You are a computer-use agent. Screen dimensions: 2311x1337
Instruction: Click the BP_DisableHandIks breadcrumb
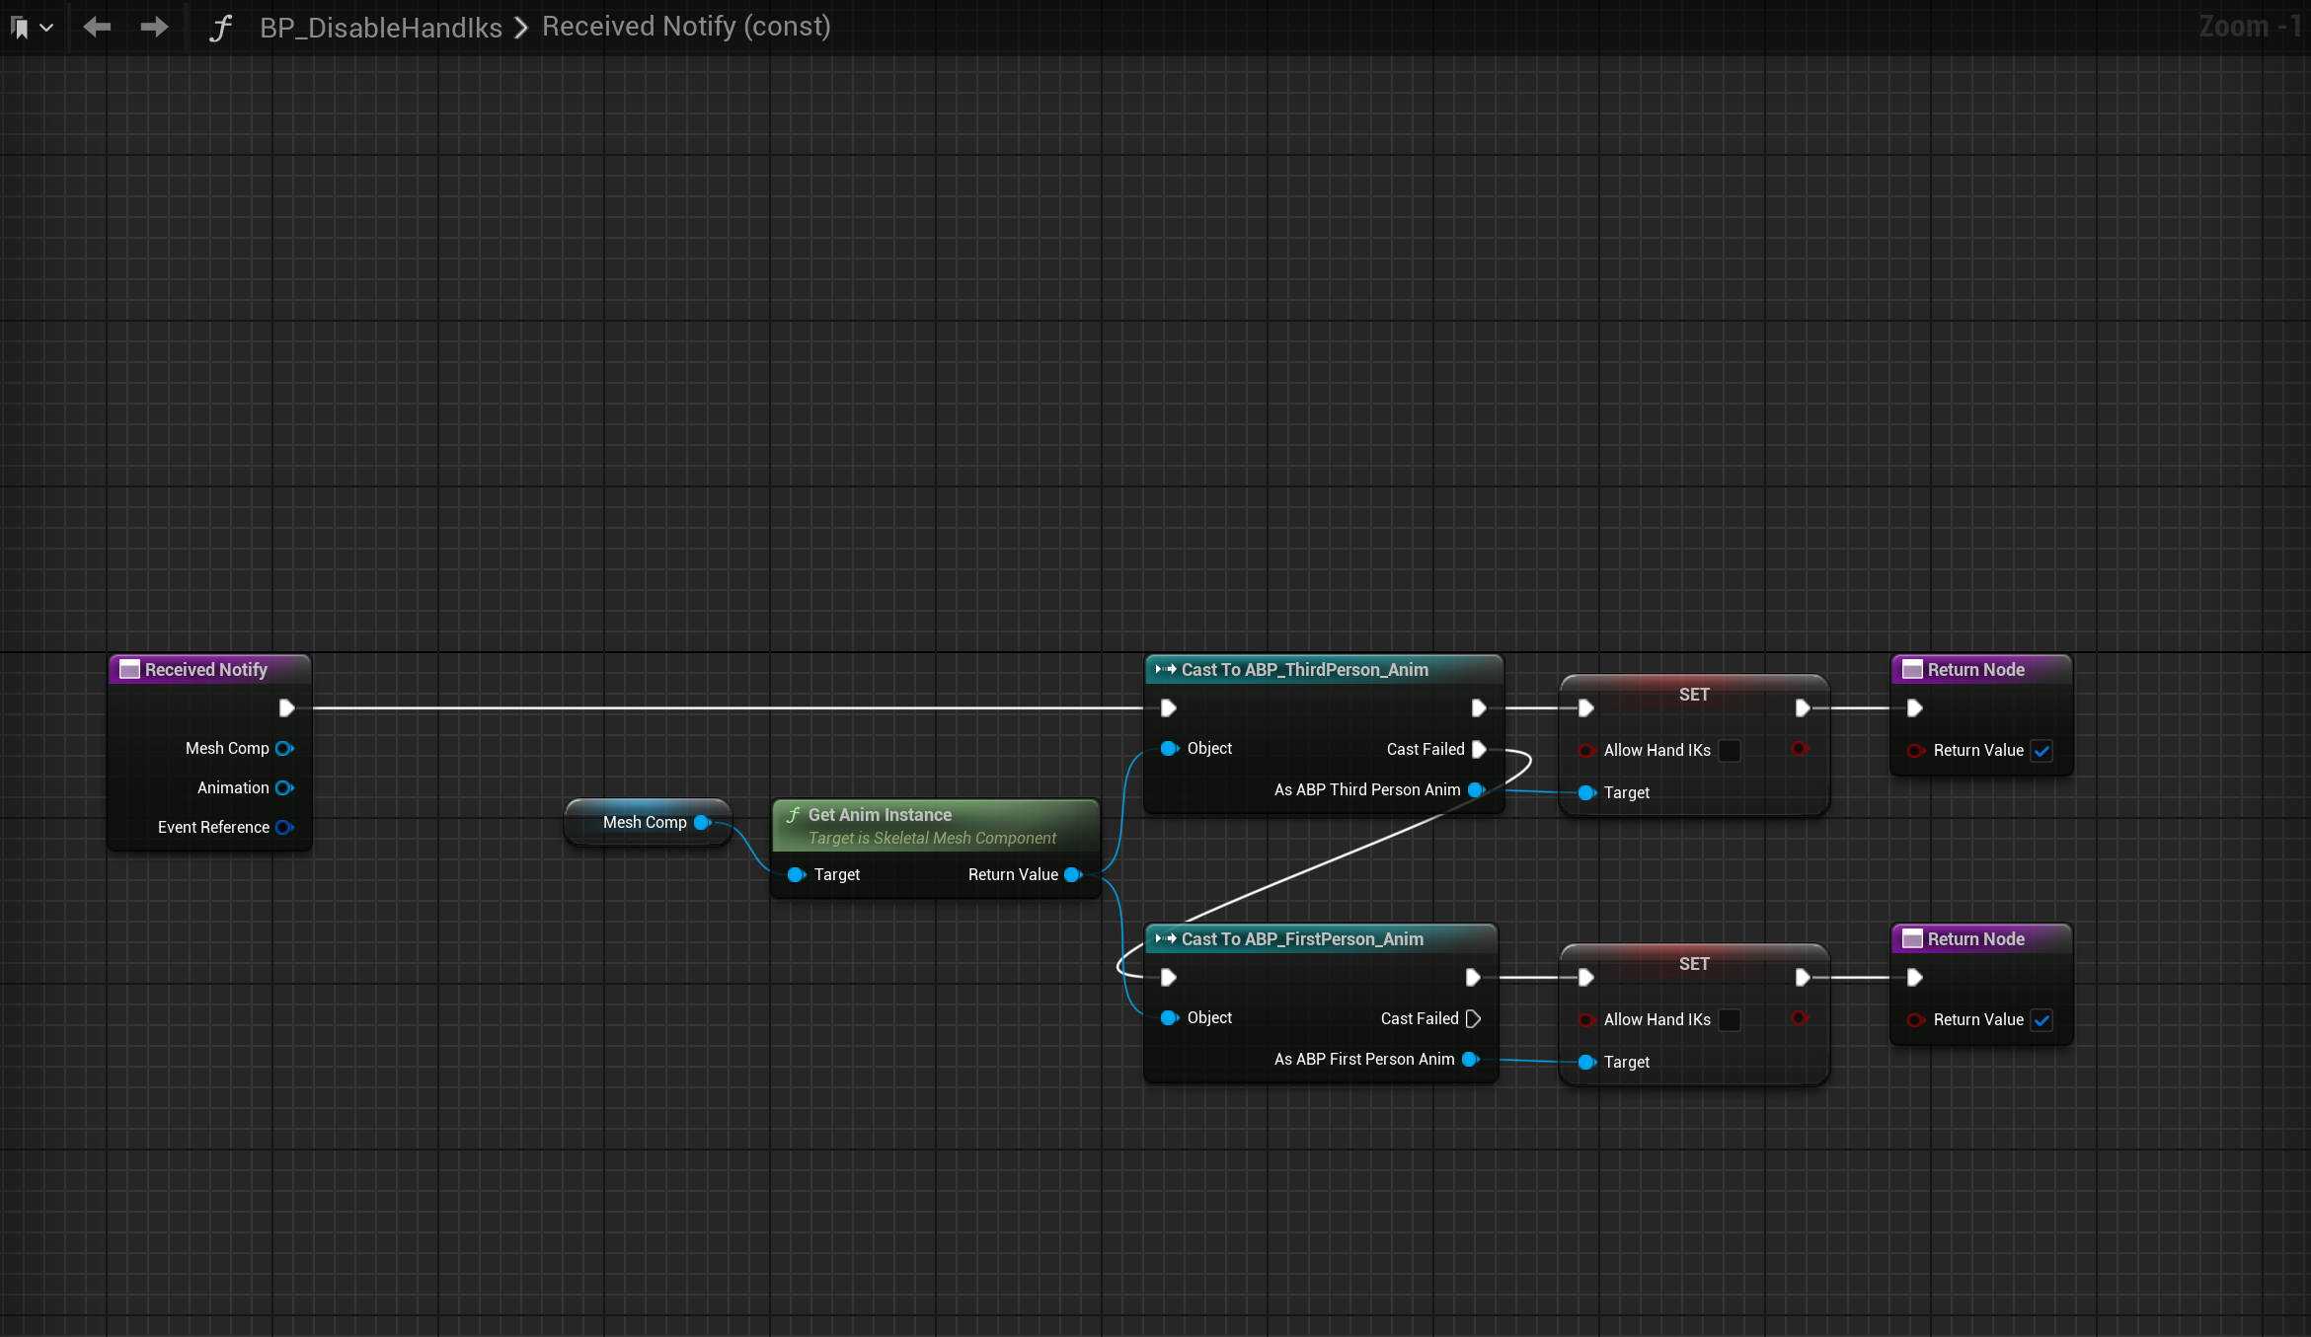click(381, 28)
